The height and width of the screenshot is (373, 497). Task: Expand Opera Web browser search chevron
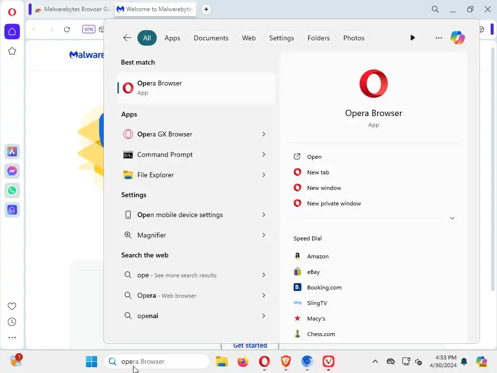coord(264,295)
